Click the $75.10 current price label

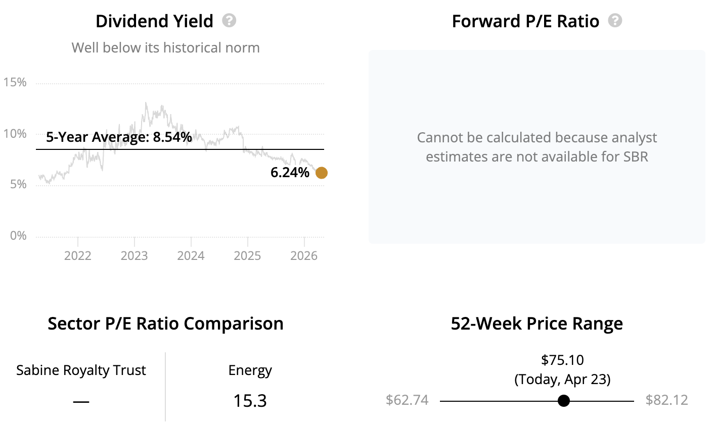(562, 360)
